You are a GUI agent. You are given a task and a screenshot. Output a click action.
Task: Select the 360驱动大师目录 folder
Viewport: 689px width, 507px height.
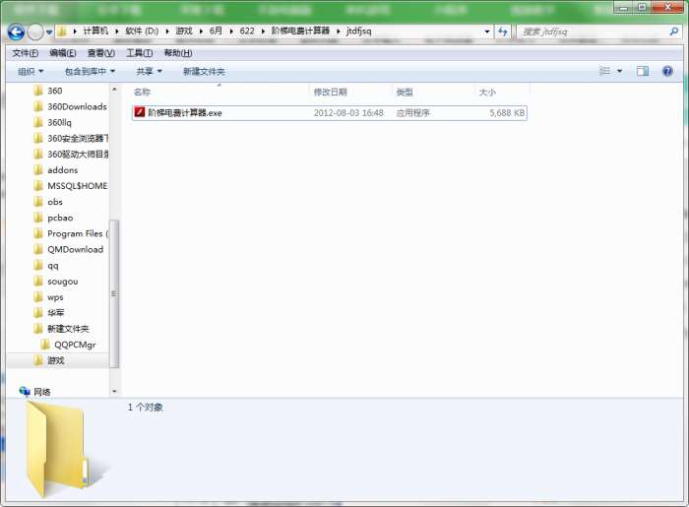click(78, 155)
